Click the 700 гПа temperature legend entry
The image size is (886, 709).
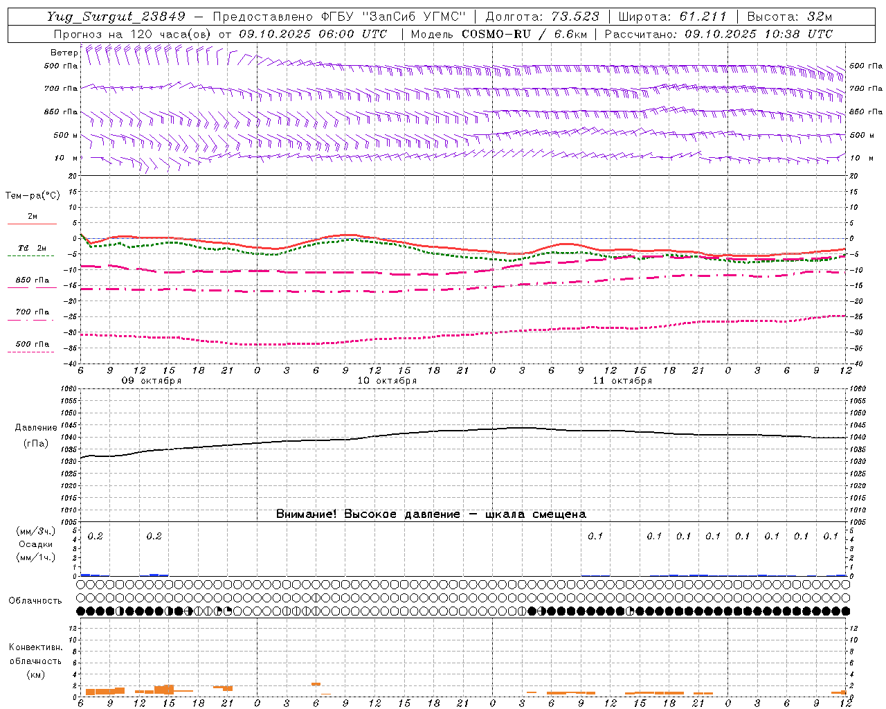(x=33, y=312)
